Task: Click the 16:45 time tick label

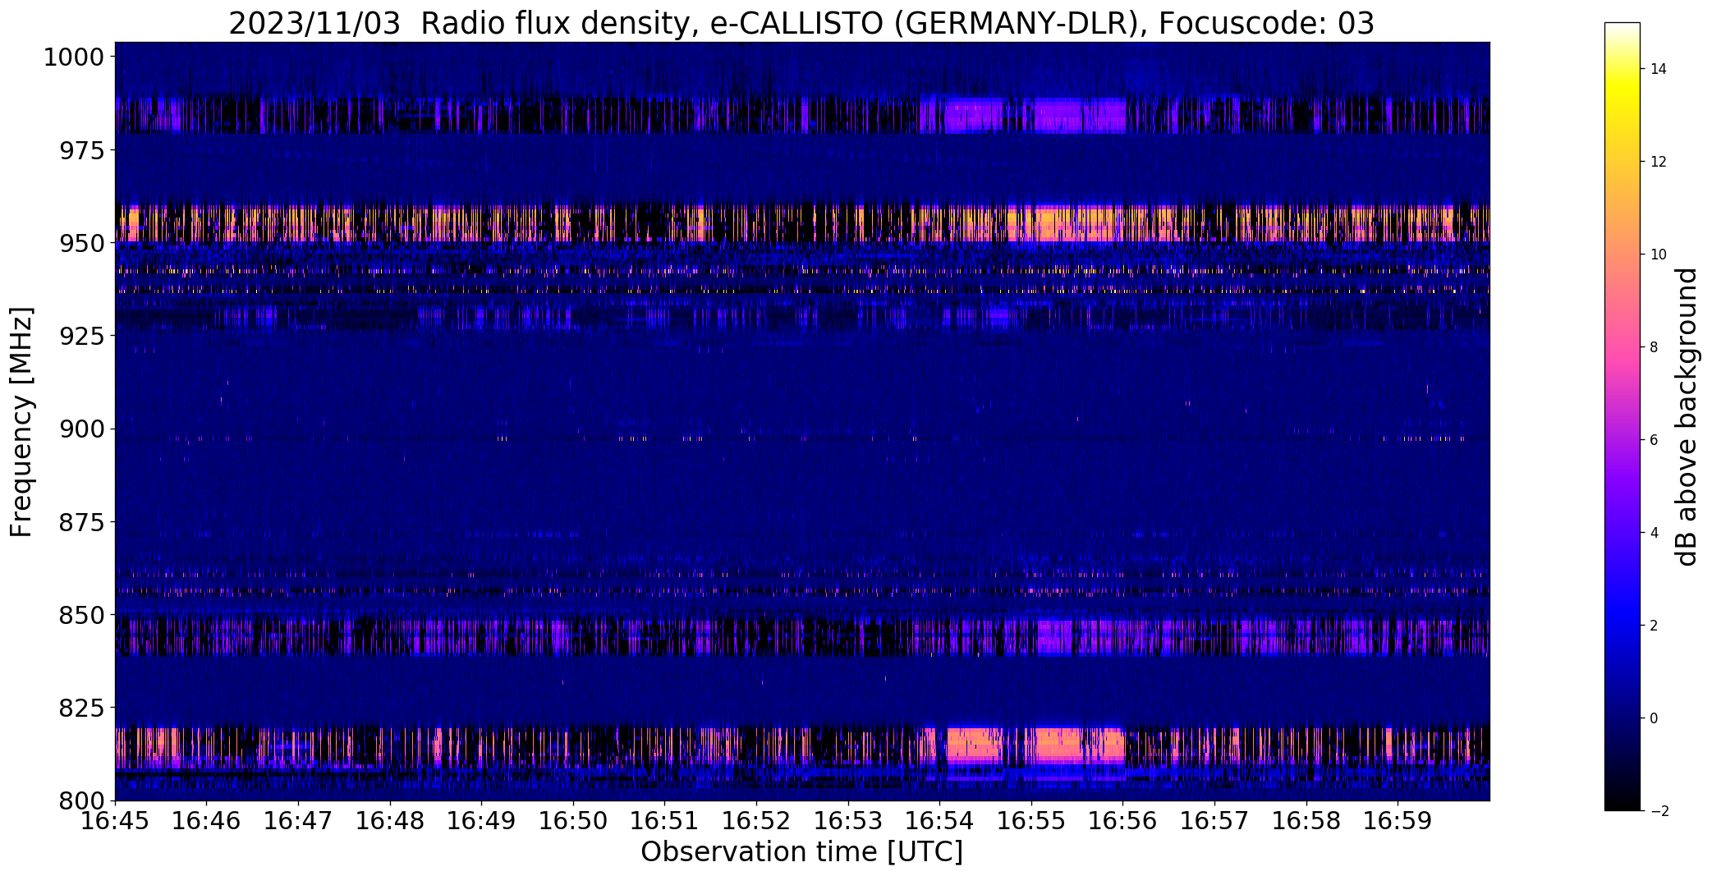Action: tap(115, 821)
